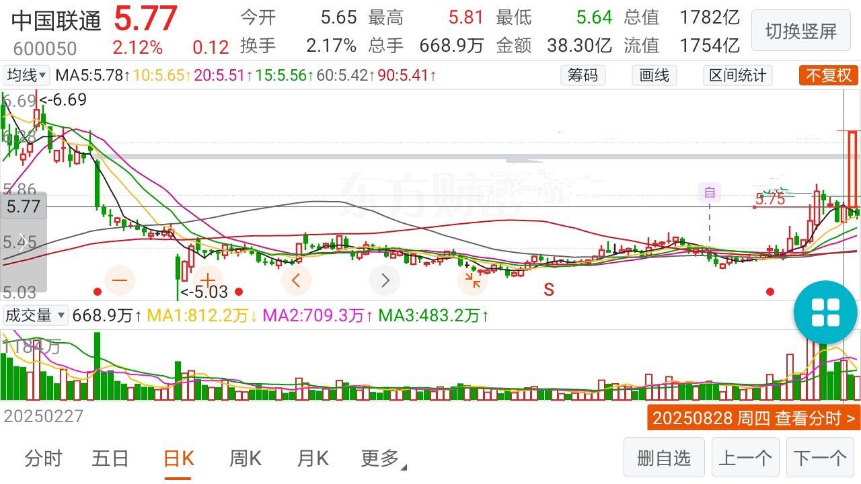Click 删自选 to remove from watchlist
The height and width of the screenshot is (484, 861).
tap(664, 458)
